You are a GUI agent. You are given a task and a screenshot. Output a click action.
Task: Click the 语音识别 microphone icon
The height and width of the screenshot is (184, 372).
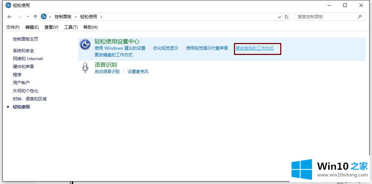(85, 68)
